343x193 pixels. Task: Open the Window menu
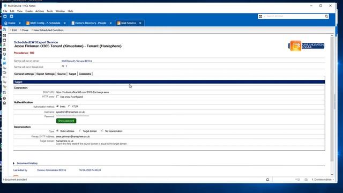coord(60,11)
